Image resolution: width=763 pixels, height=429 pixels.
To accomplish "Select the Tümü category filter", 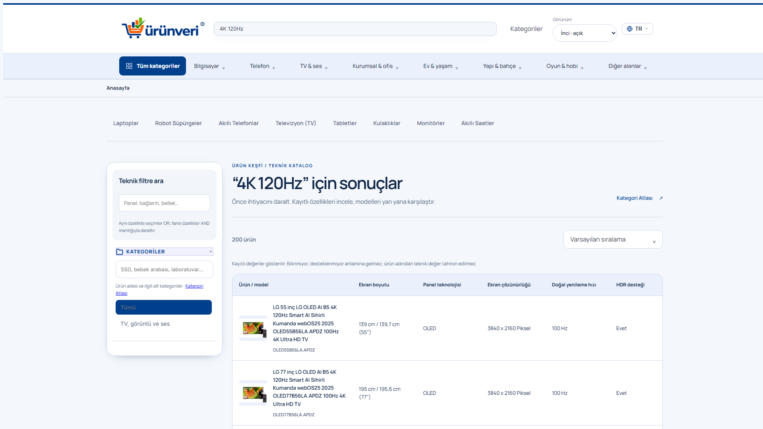I will [x=164, y=307].
